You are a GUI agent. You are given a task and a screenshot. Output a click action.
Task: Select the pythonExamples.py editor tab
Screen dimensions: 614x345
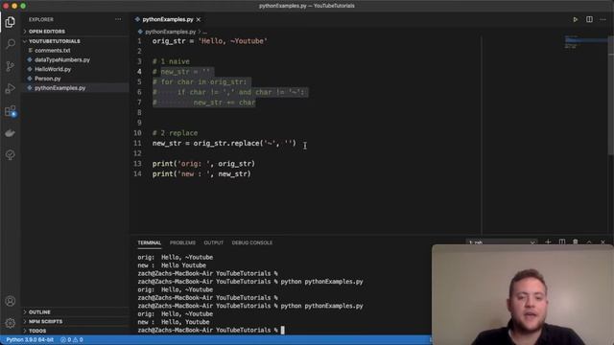(168, 19)
